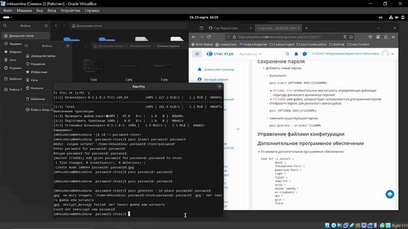Open the Fedora Magazine bookmark

pos(253,45)
